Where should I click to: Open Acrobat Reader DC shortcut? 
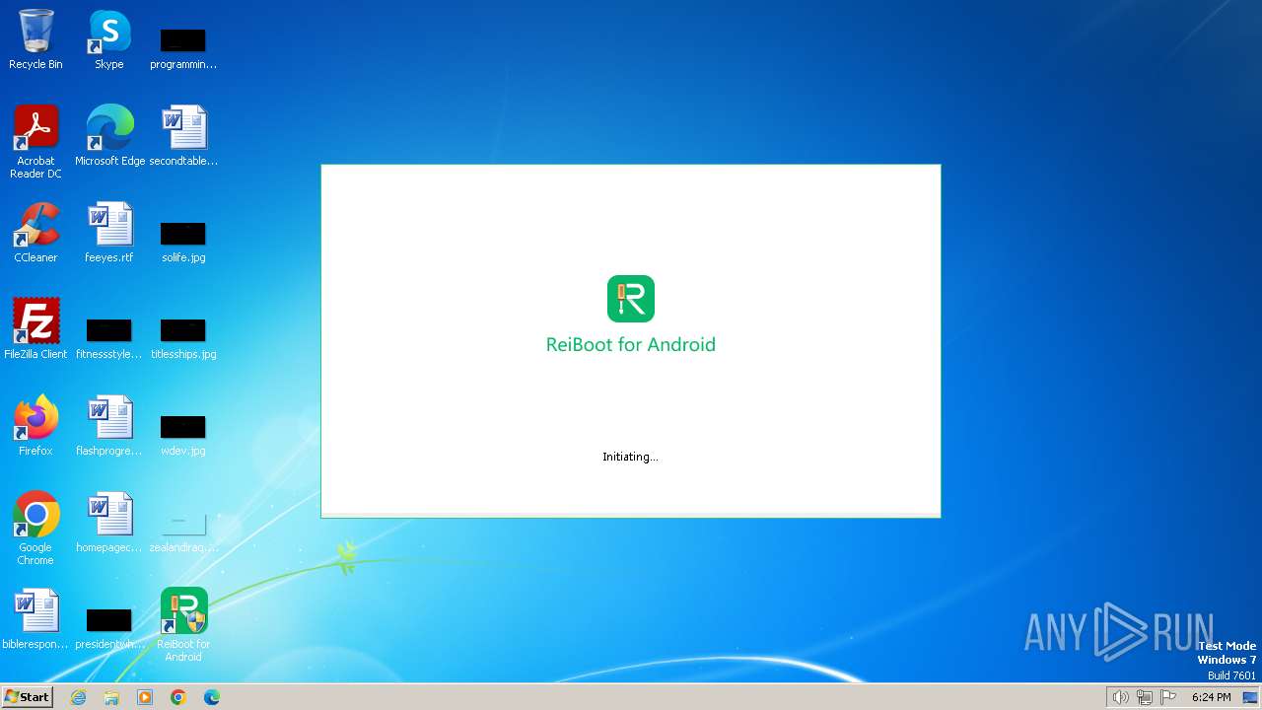(x=35, y=141)
